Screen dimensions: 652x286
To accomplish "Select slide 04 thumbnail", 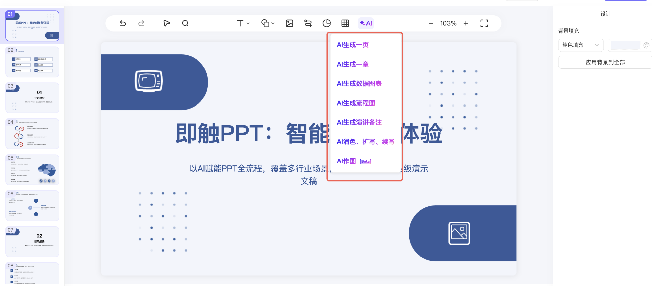I will 32,134.
